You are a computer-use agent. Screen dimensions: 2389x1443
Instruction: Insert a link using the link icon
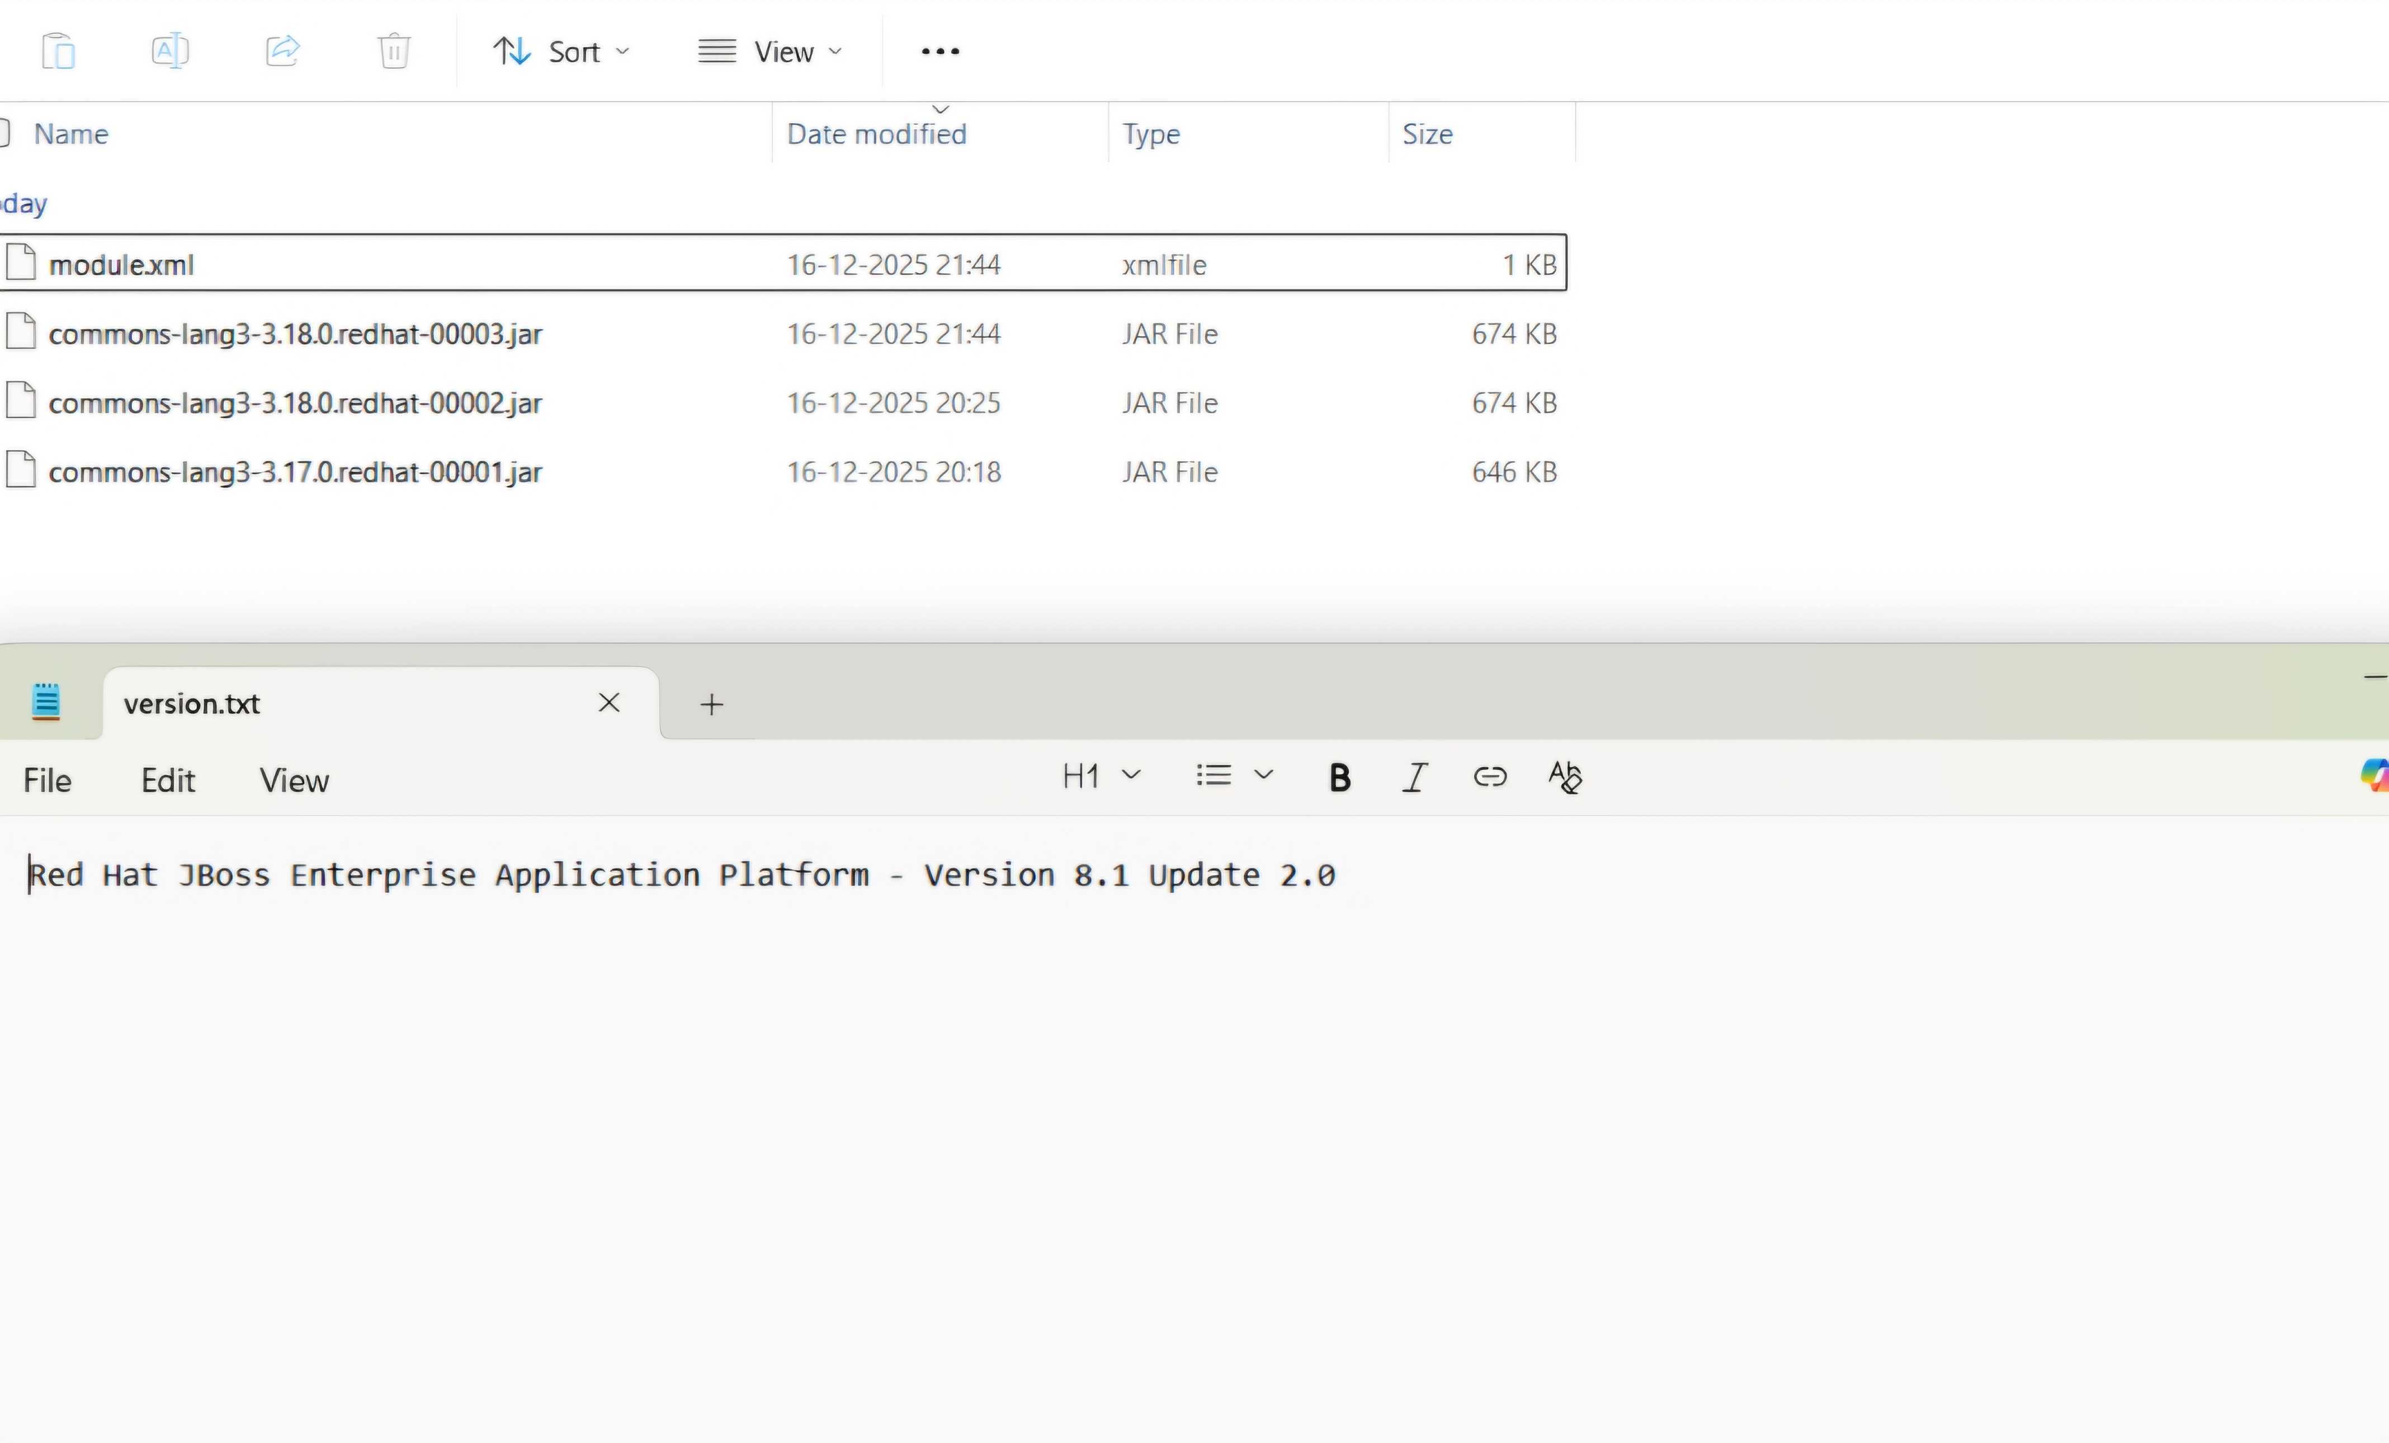1489,777
